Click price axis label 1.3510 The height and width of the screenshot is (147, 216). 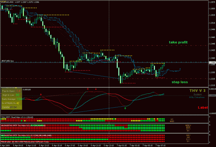pyautogui.click(x=212, y=23)
